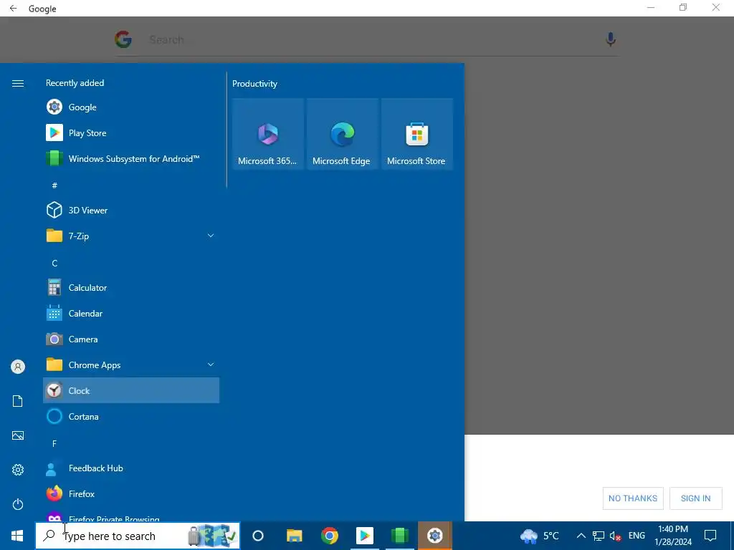Image resolution: width=734 pixels, height=550 pixels.
Task: Open 3D Viewer app
Action: point(131,210)
